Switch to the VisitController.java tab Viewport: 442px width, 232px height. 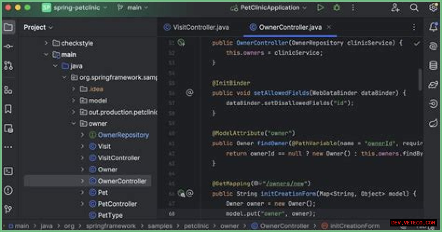pos(196,27)
